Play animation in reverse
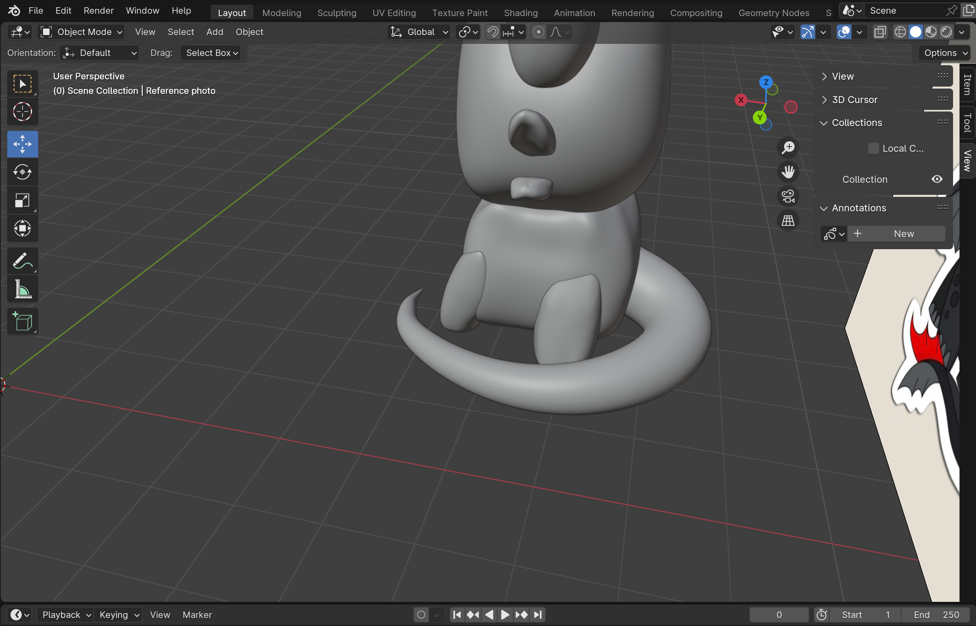The width and height of the screenshot is (976, 626). coord(490,615)
